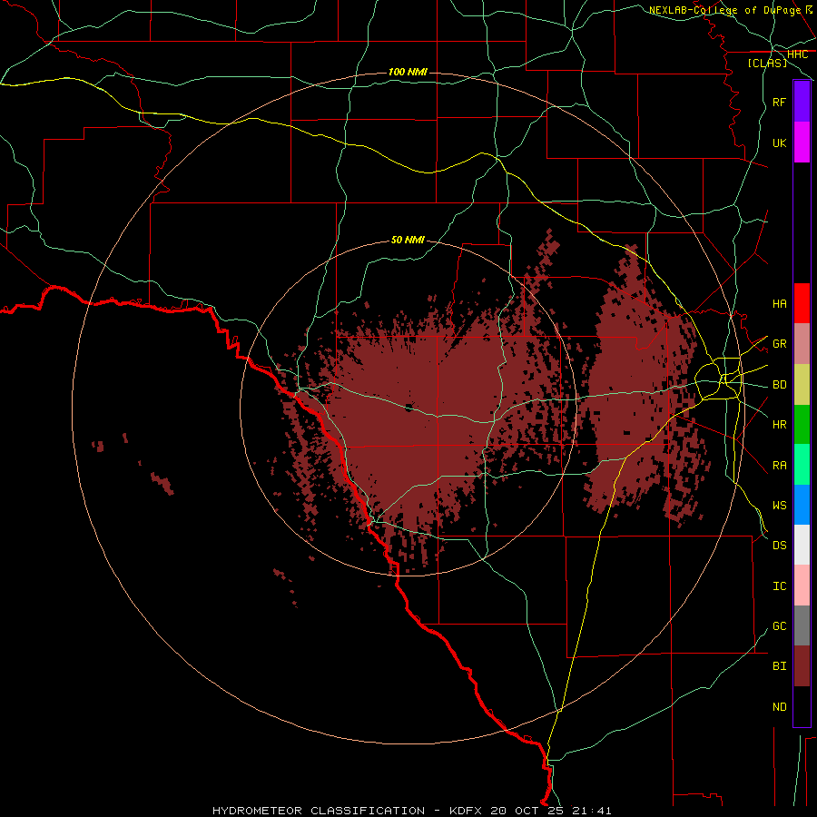The image size is (817, 817).
Task: Click the 50 NMI range ring label
Action: [x=408, y=240]
